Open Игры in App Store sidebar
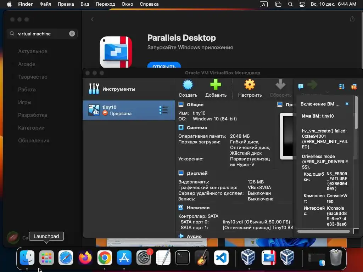The width and height of the screenshot is (363, 272). point(24,102)
